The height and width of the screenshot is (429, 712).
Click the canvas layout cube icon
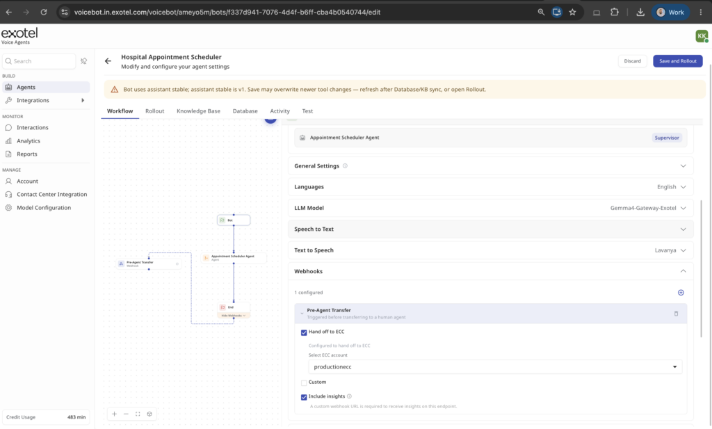(x=149, y=414)
